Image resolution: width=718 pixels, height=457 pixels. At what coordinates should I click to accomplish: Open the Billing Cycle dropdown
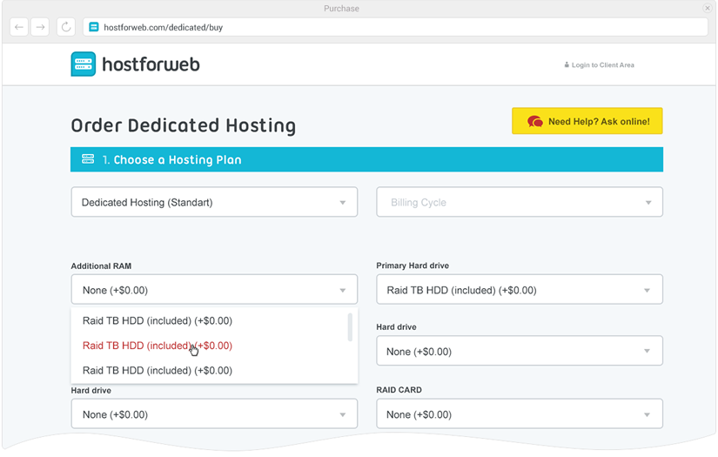tap(520, 202)
